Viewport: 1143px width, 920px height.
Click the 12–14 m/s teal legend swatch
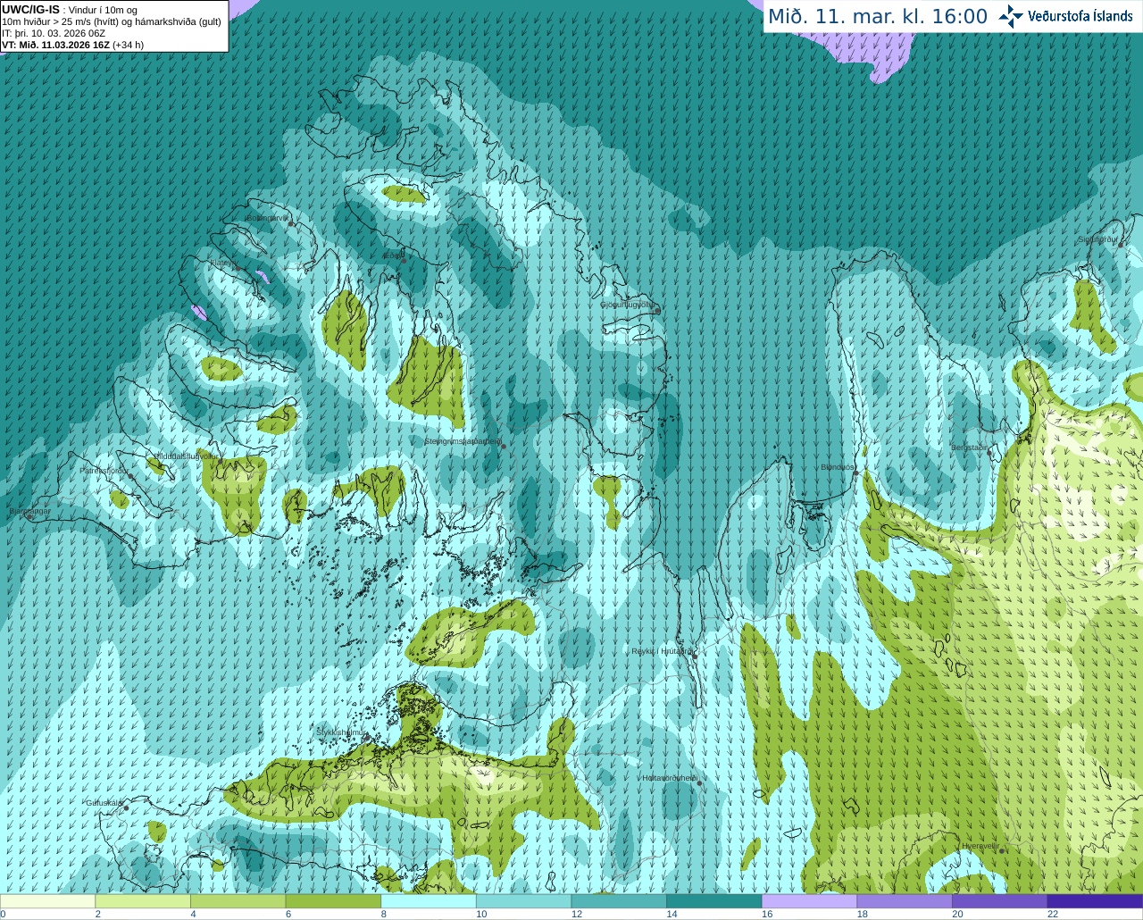(x=619, y=901)
